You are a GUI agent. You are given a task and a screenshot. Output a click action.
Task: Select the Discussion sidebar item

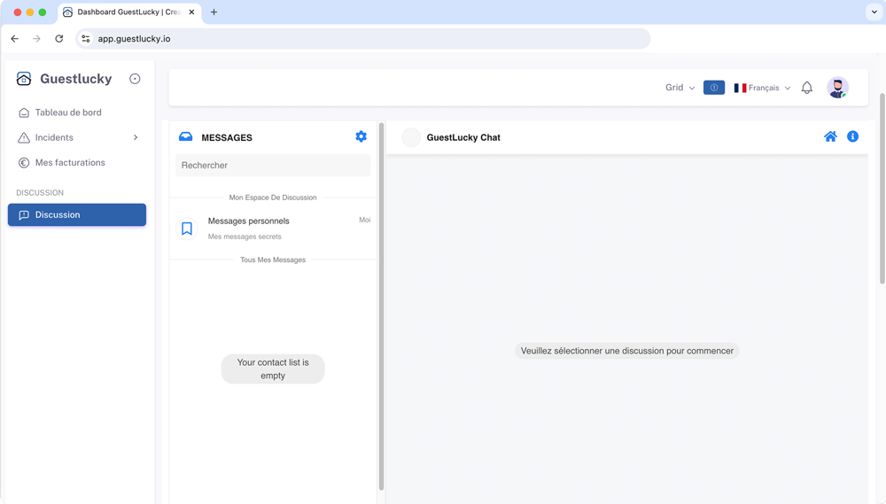[x=77, y=214]
